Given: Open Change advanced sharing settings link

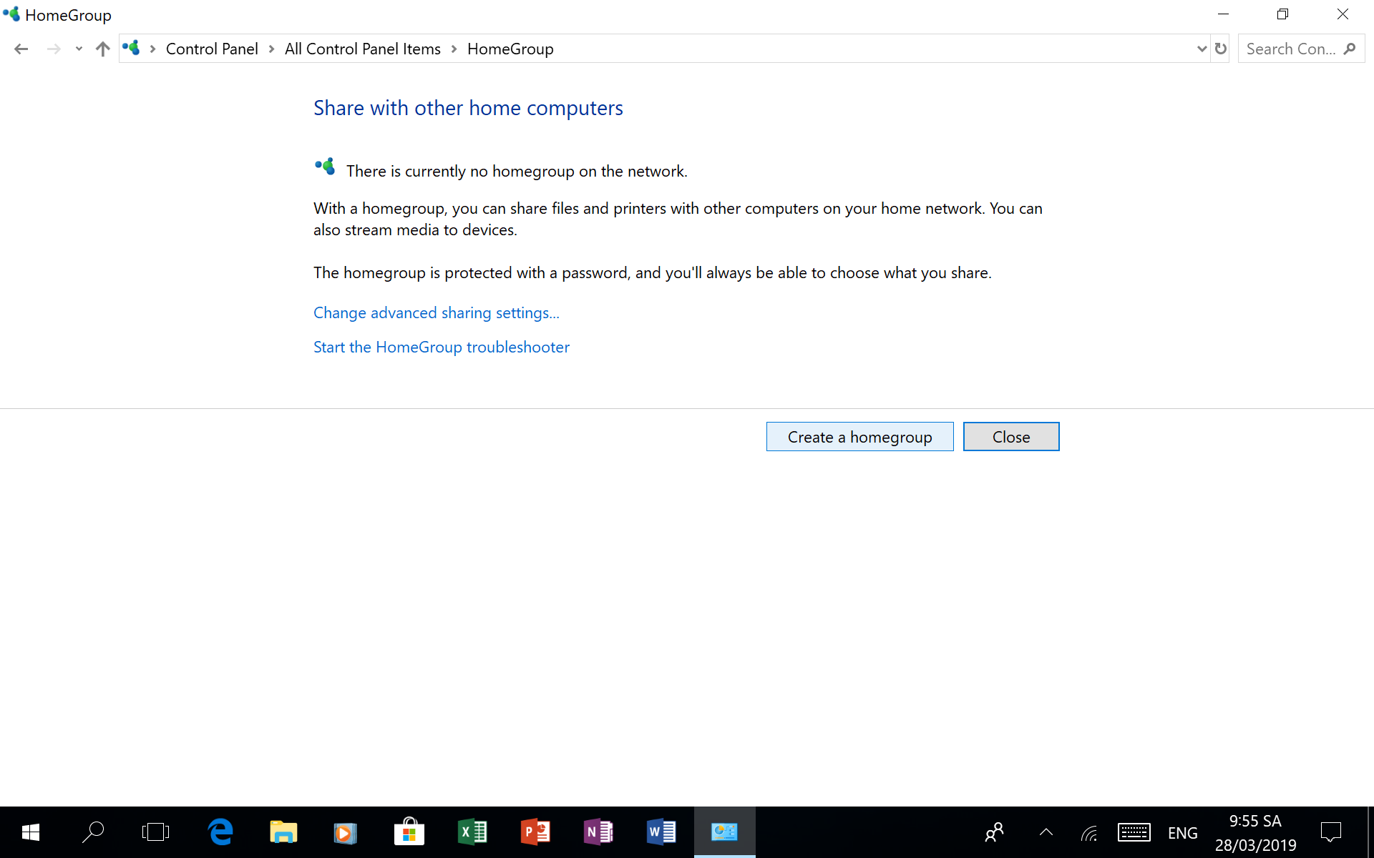Looking at the screenshot, I should (x=437, y=312).
